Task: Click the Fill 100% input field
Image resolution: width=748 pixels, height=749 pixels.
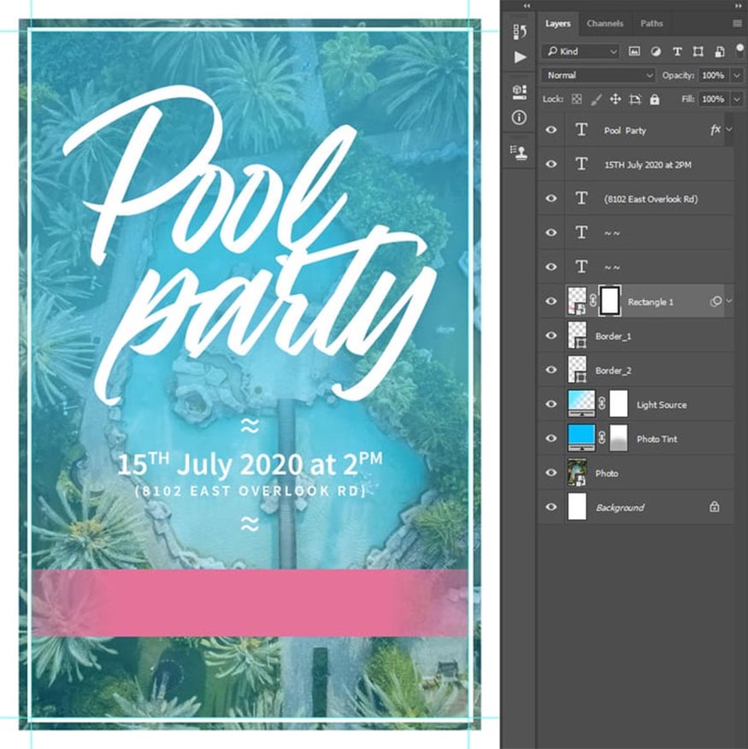Action: (x=713, y=99)
